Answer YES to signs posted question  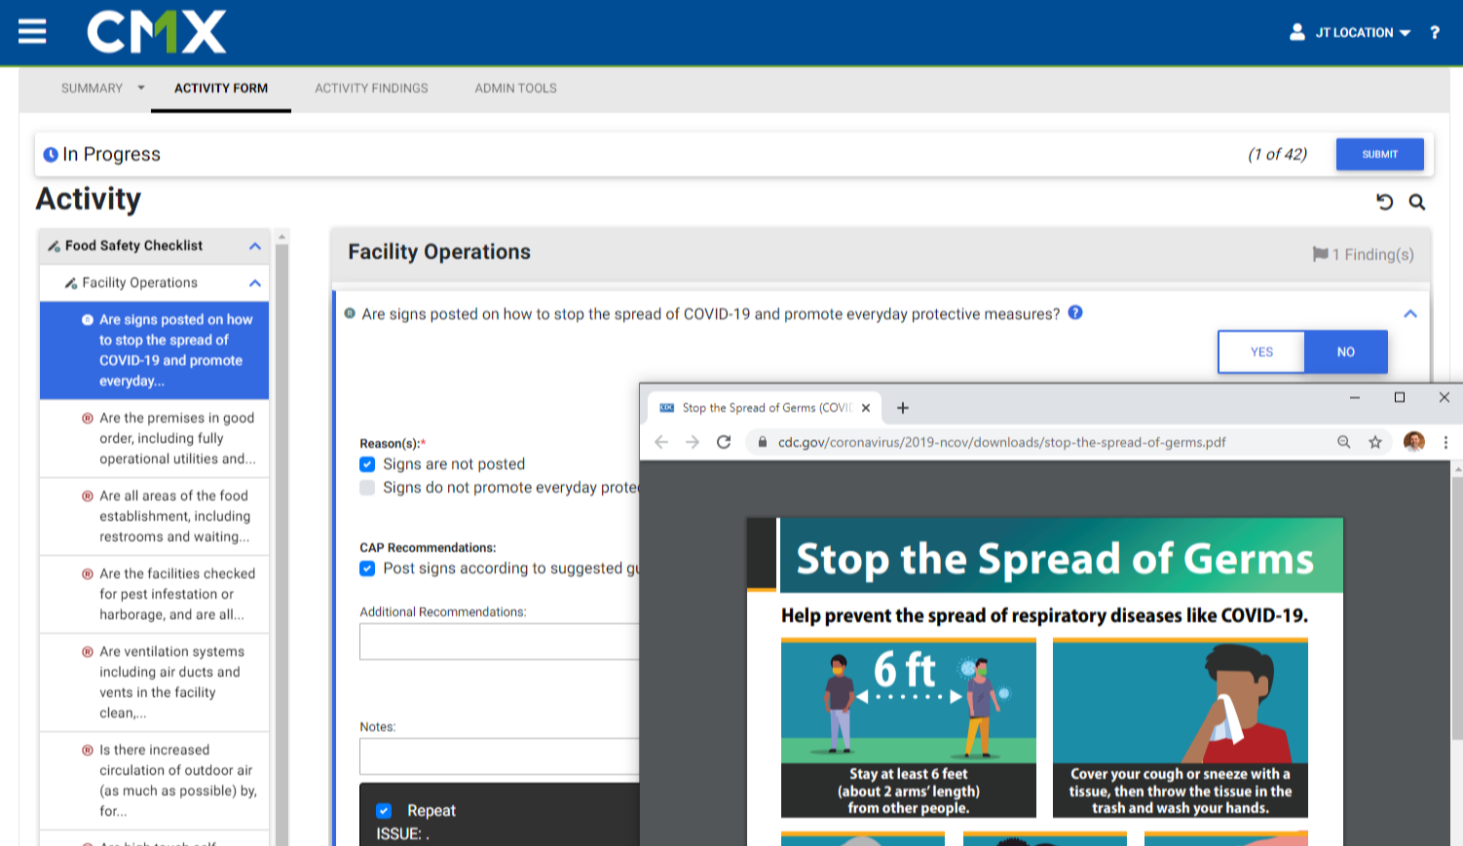click(1261, 351)
